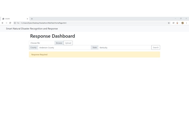
Task: Click the browser forward arrow
Action: tap(6, 23)
